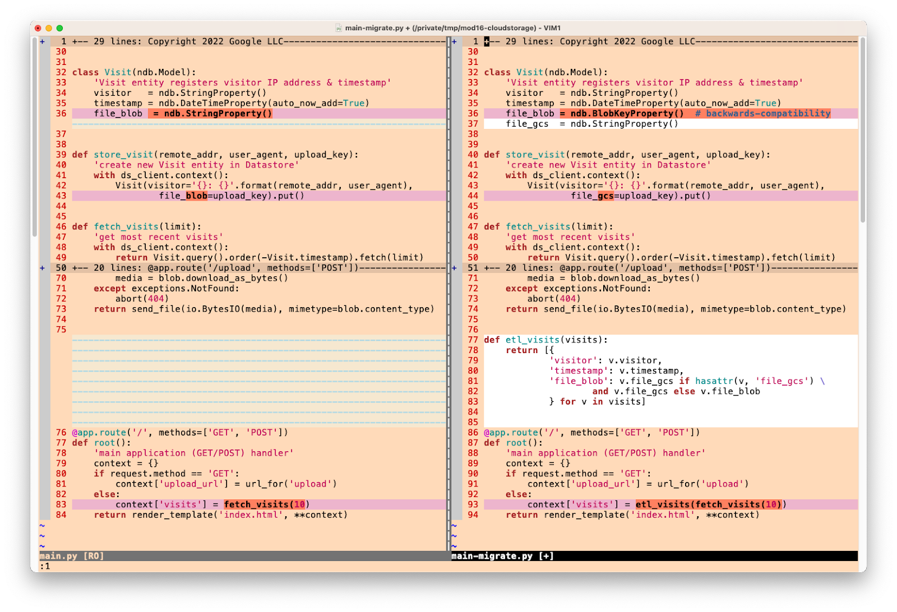This screenshot has width=897, height=612.
Task: Click the vertical split divider between panes
Action: pos(448,280)
